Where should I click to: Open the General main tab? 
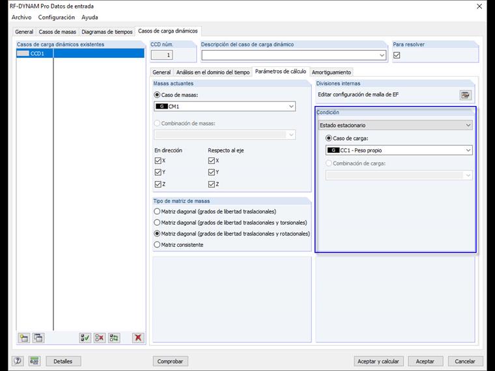click(x=24, y=32)
